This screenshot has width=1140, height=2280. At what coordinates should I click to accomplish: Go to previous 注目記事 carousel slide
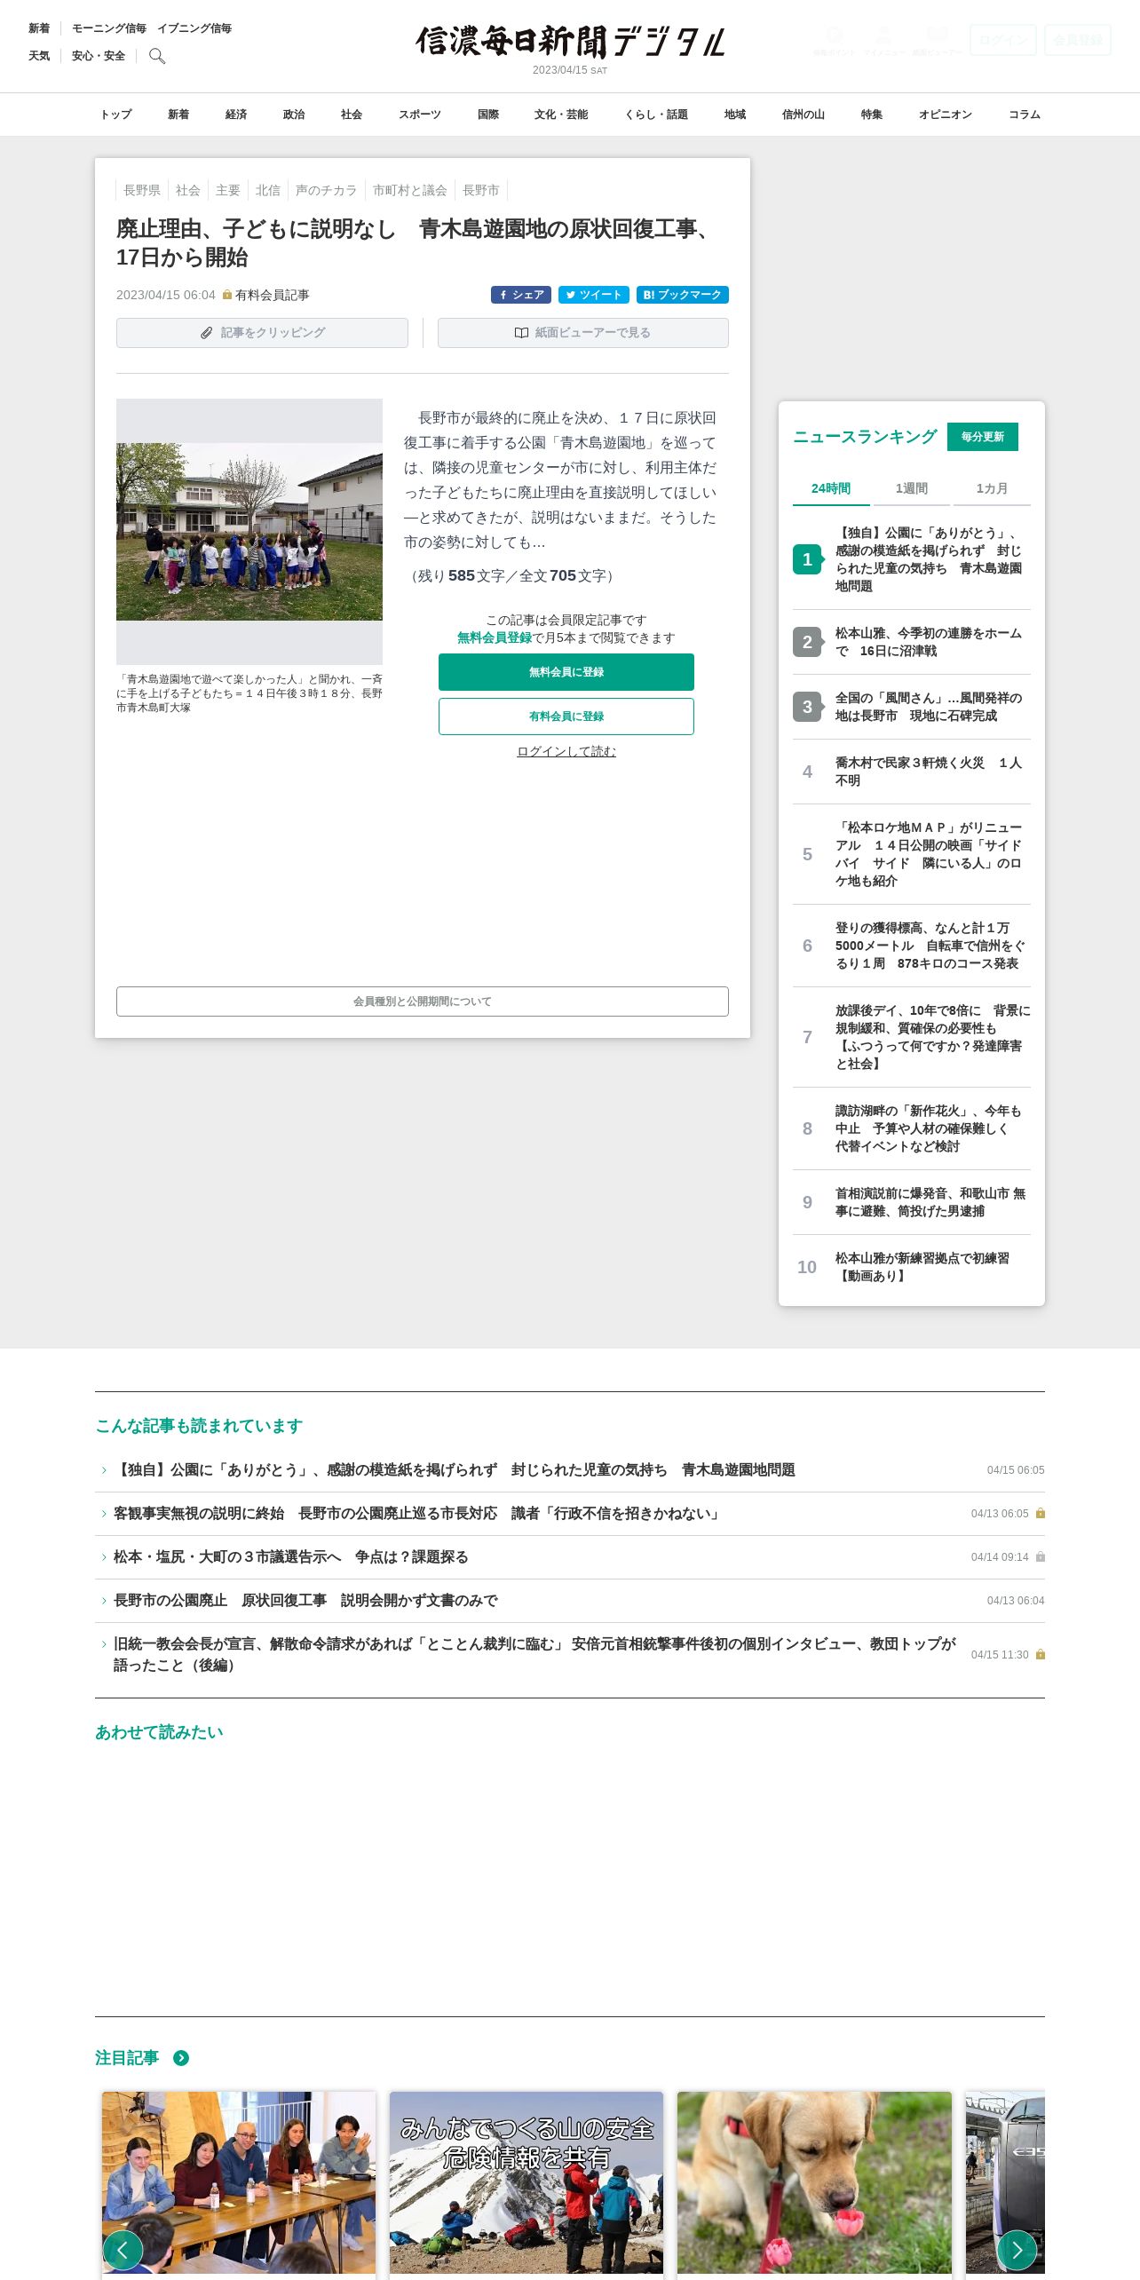tap(123, 2250)
